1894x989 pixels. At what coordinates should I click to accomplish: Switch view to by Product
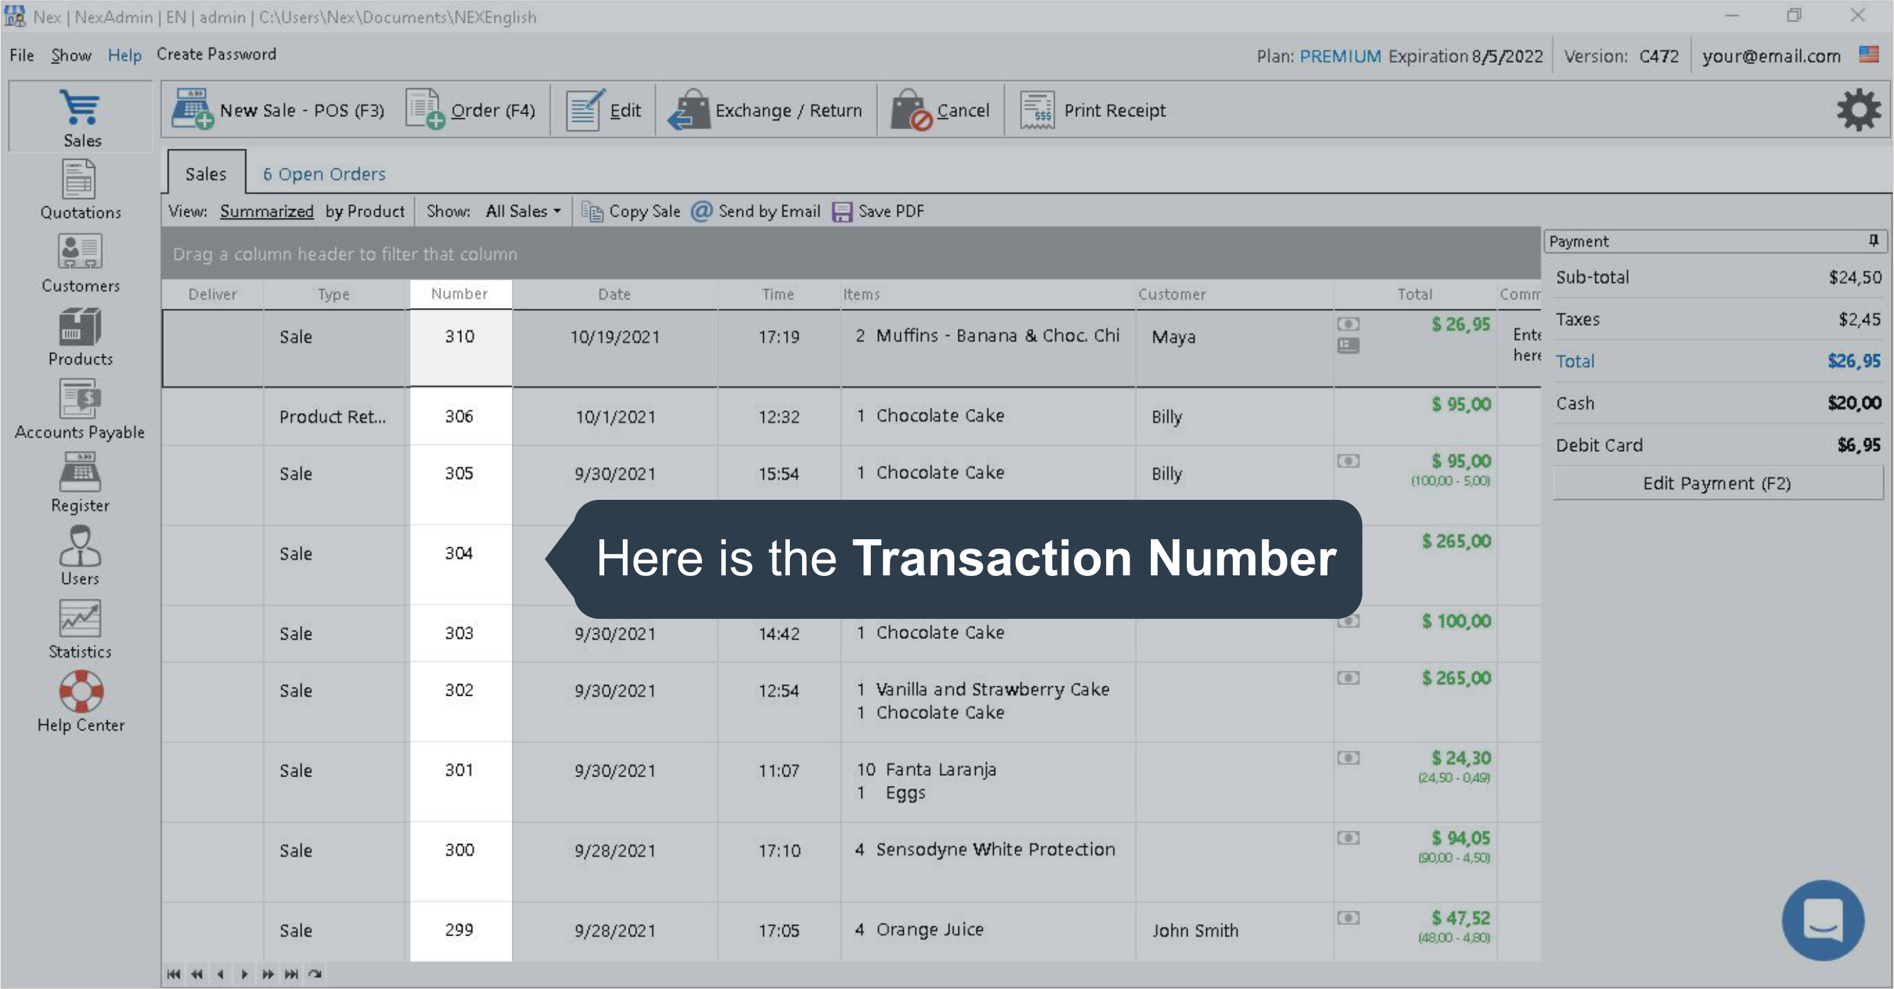(x=365, y=212)
